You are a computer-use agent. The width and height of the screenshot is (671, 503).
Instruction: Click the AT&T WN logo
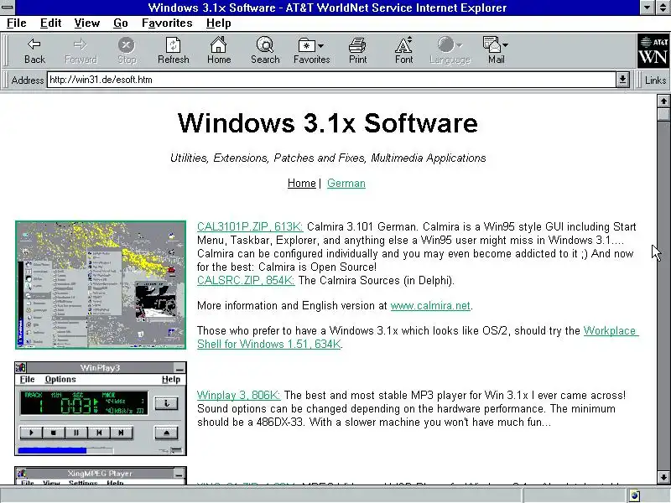653,51
